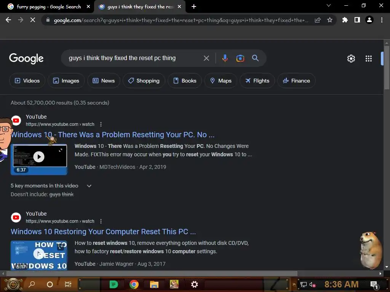Bookmark this page with the star

(330, 20)
